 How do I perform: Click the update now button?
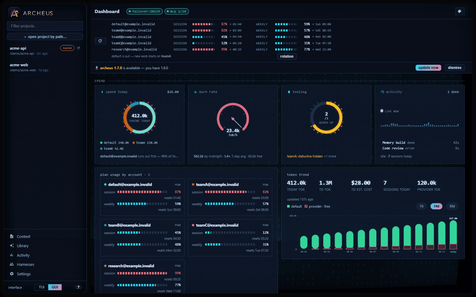click(428, 68)
